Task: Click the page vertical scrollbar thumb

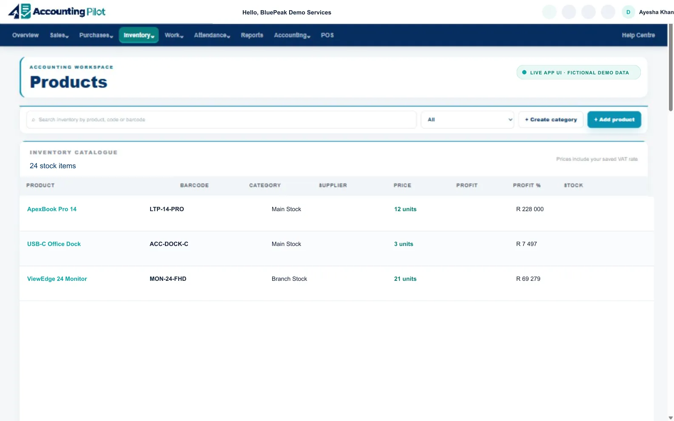Action: coord(671,68)
